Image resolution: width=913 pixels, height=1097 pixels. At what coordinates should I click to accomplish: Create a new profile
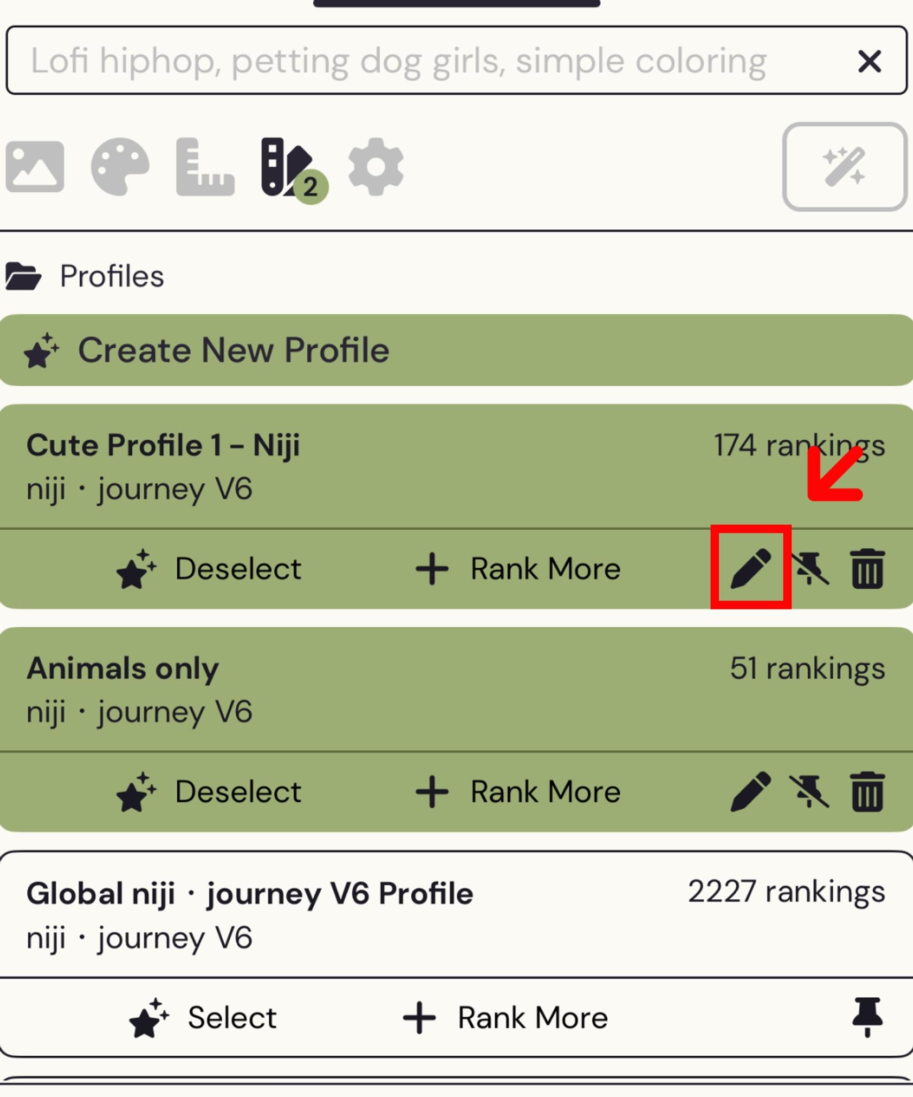click(456, 350)
